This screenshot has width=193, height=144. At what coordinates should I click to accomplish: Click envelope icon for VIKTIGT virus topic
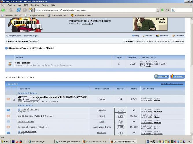point(8,99)
